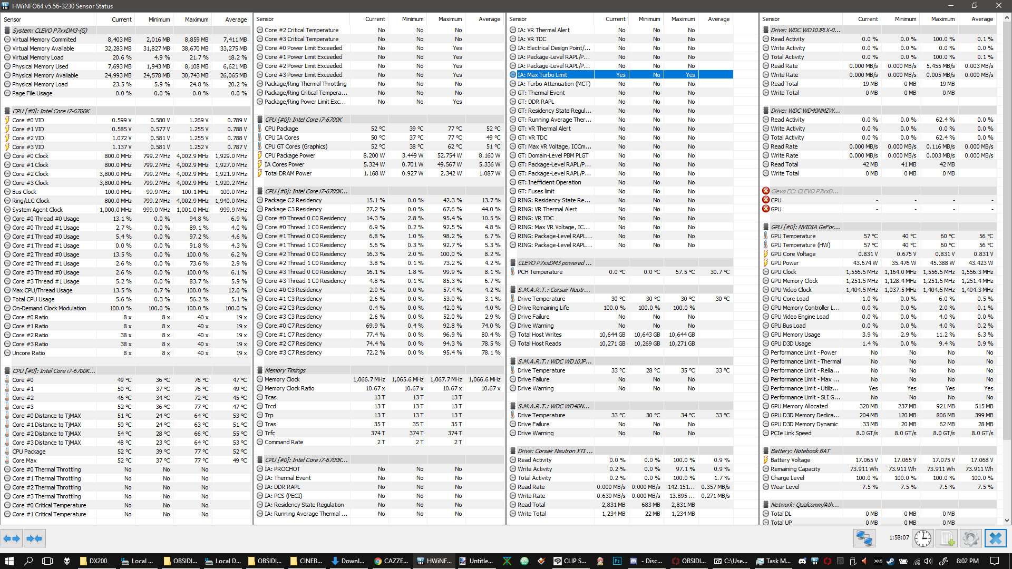Click the scroll down arrow of the vertical scrollbar
The image size is (1012, 569).
(x=1007, y=521)
